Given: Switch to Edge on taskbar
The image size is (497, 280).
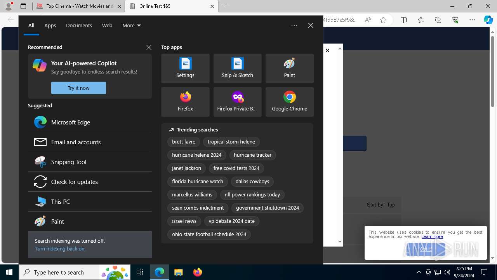Looking at the screenshot, I should (x=160, y=272).
